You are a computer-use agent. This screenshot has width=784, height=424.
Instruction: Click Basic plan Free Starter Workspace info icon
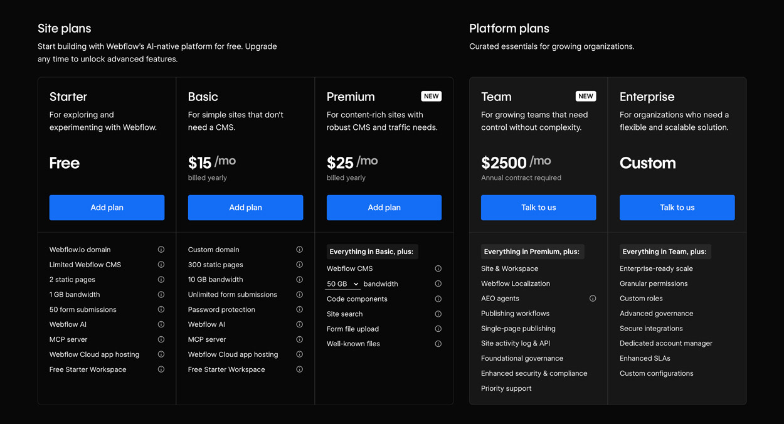click(300, 369)
